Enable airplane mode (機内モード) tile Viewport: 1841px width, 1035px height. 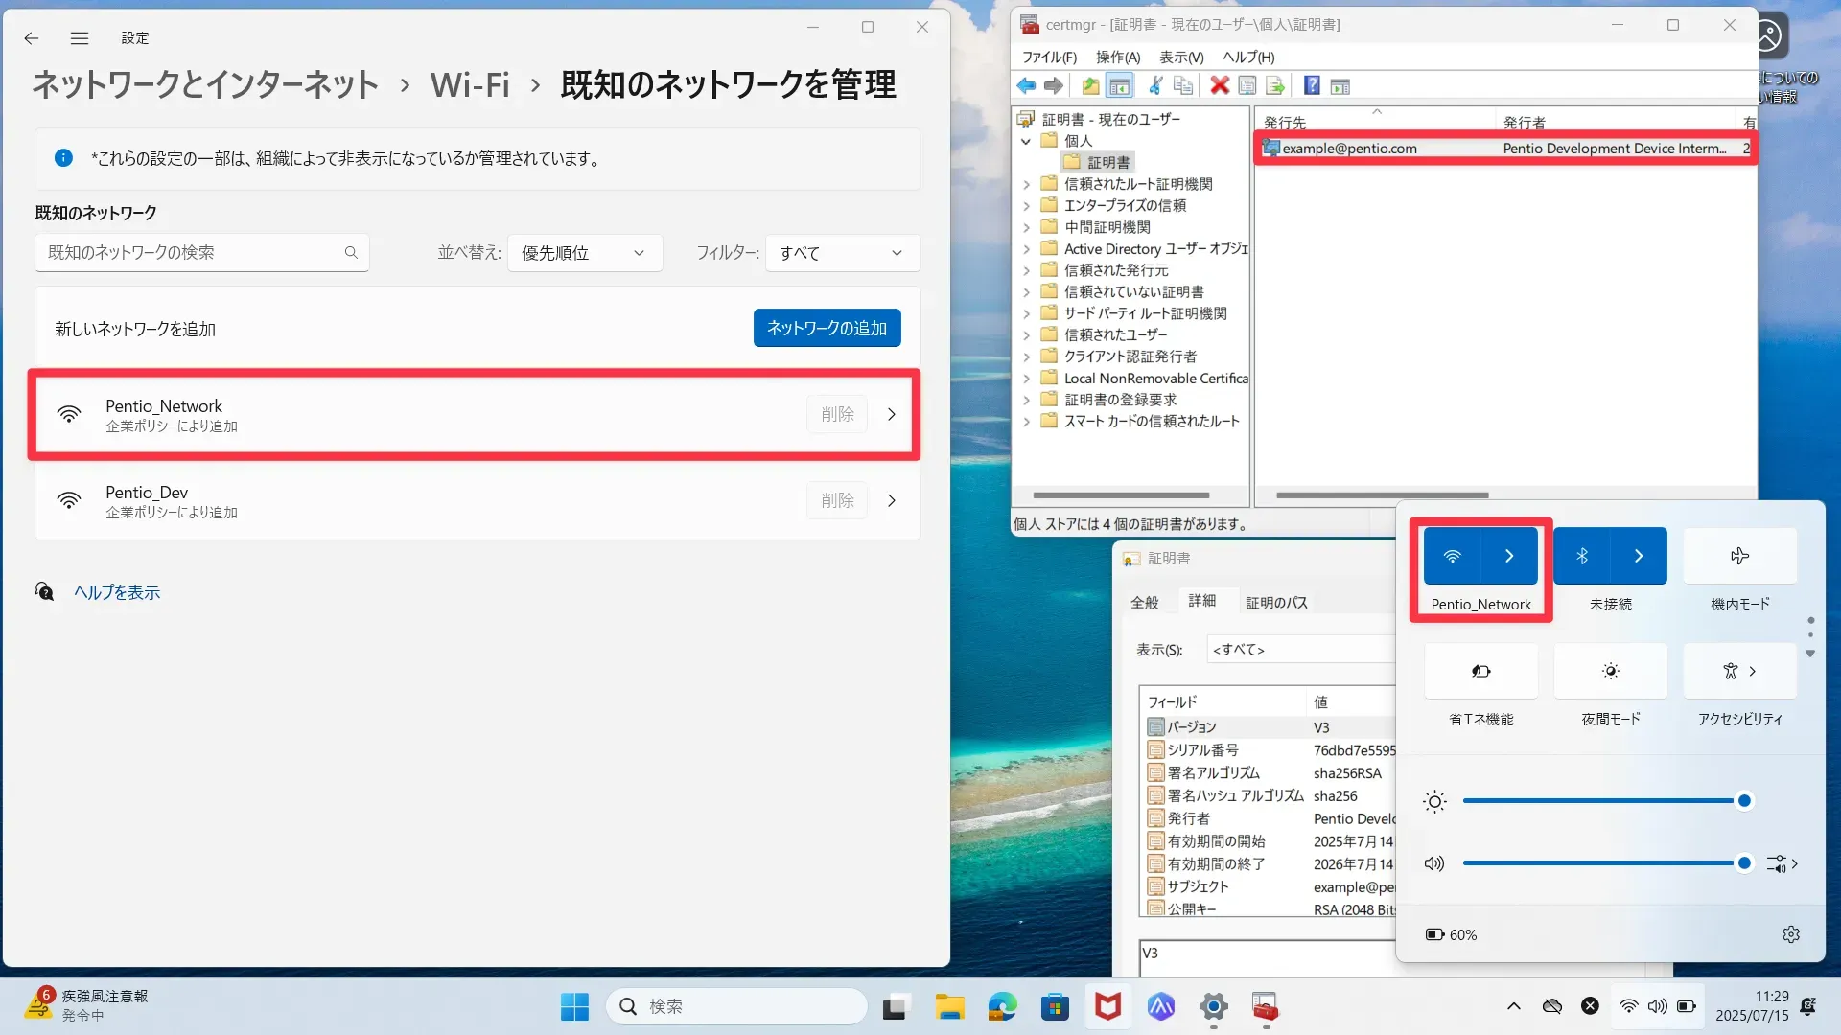[x=1739, y=556]
